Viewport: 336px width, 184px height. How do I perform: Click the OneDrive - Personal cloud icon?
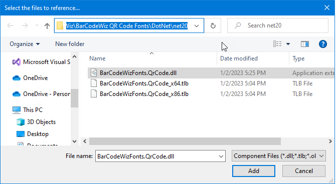[x=17, y=94]
